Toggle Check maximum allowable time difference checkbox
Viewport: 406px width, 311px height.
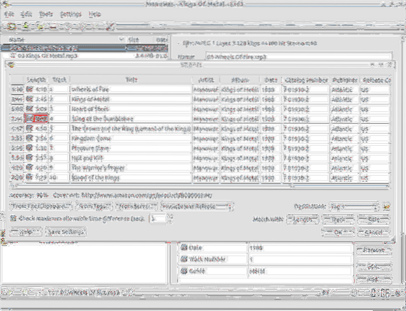[13, 219]
